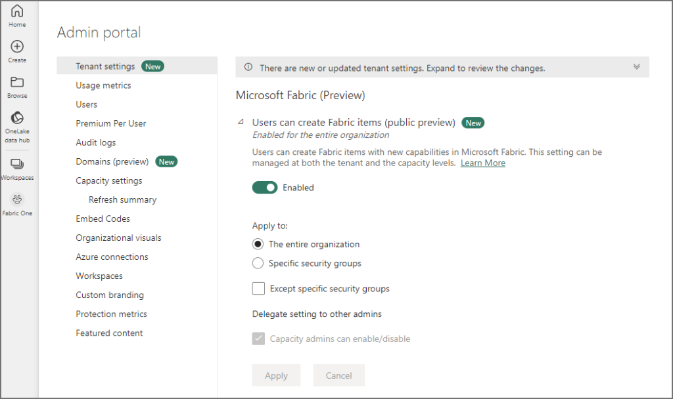Image resolution: width=673 pixels, height=399 pixels.
Task: Open OneLake data hub
Action: (x=17, y=127)
